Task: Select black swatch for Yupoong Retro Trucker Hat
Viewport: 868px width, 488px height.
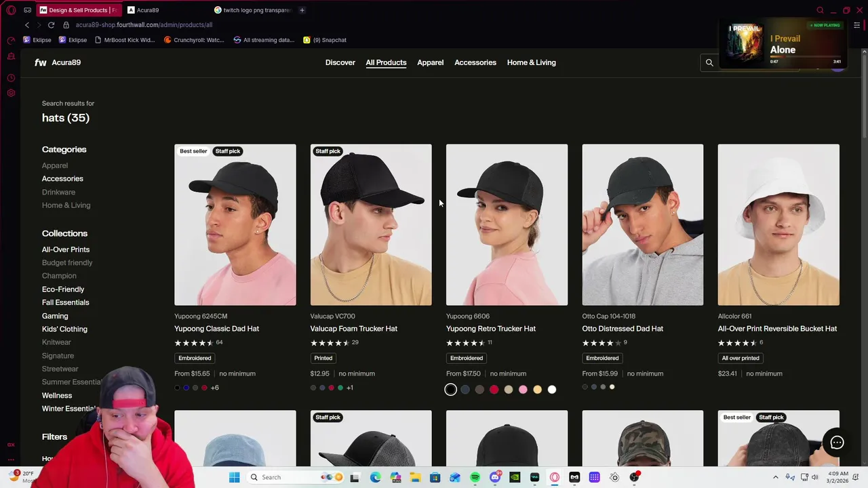Action: (451, 389)
